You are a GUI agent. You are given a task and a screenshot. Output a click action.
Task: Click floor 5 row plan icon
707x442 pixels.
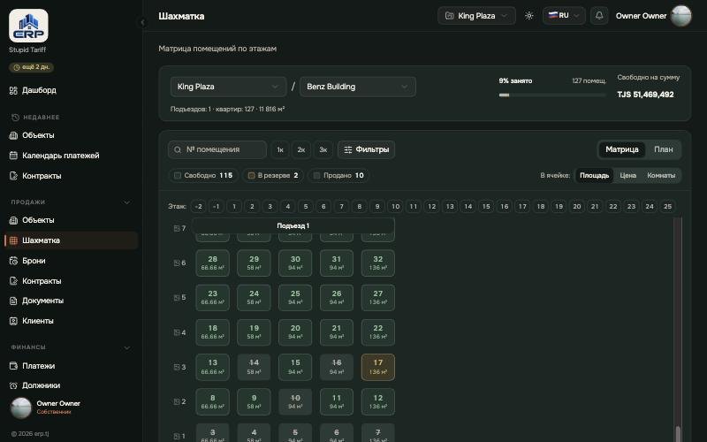(177, 298)
